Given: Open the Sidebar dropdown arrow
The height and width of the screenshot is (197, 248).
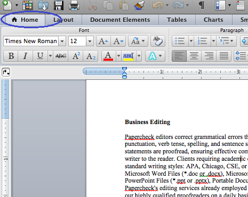Looking at the screenshot, I should pyautogui.click(x=229, y=5).
